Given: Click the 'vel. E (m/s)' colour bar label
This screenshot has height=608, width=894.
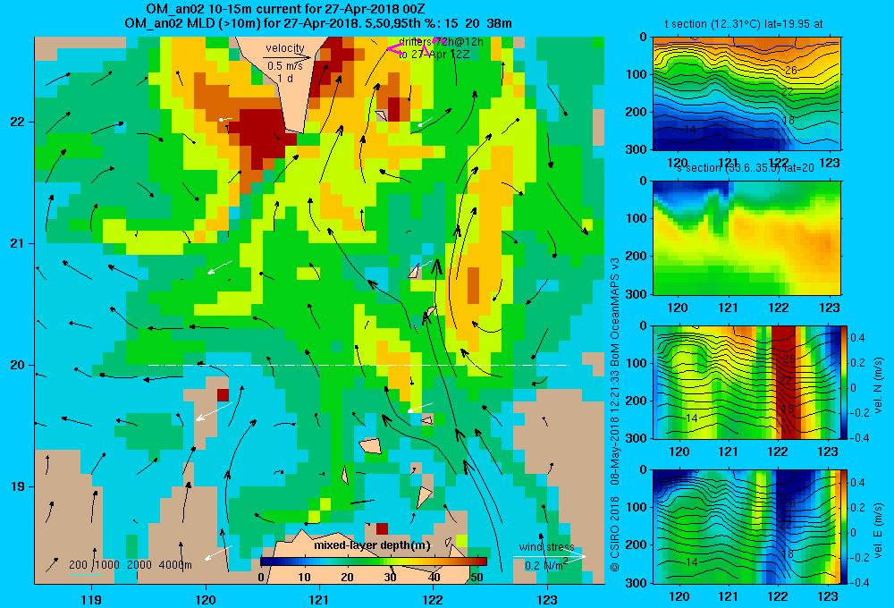Looking at the screenshot, I should 878,530.
